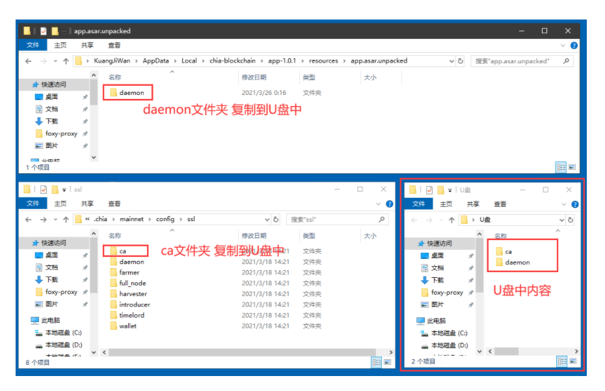Select the ca folder in U盘 window
Viewport: 605px width, 391px height.
[508, 251]
